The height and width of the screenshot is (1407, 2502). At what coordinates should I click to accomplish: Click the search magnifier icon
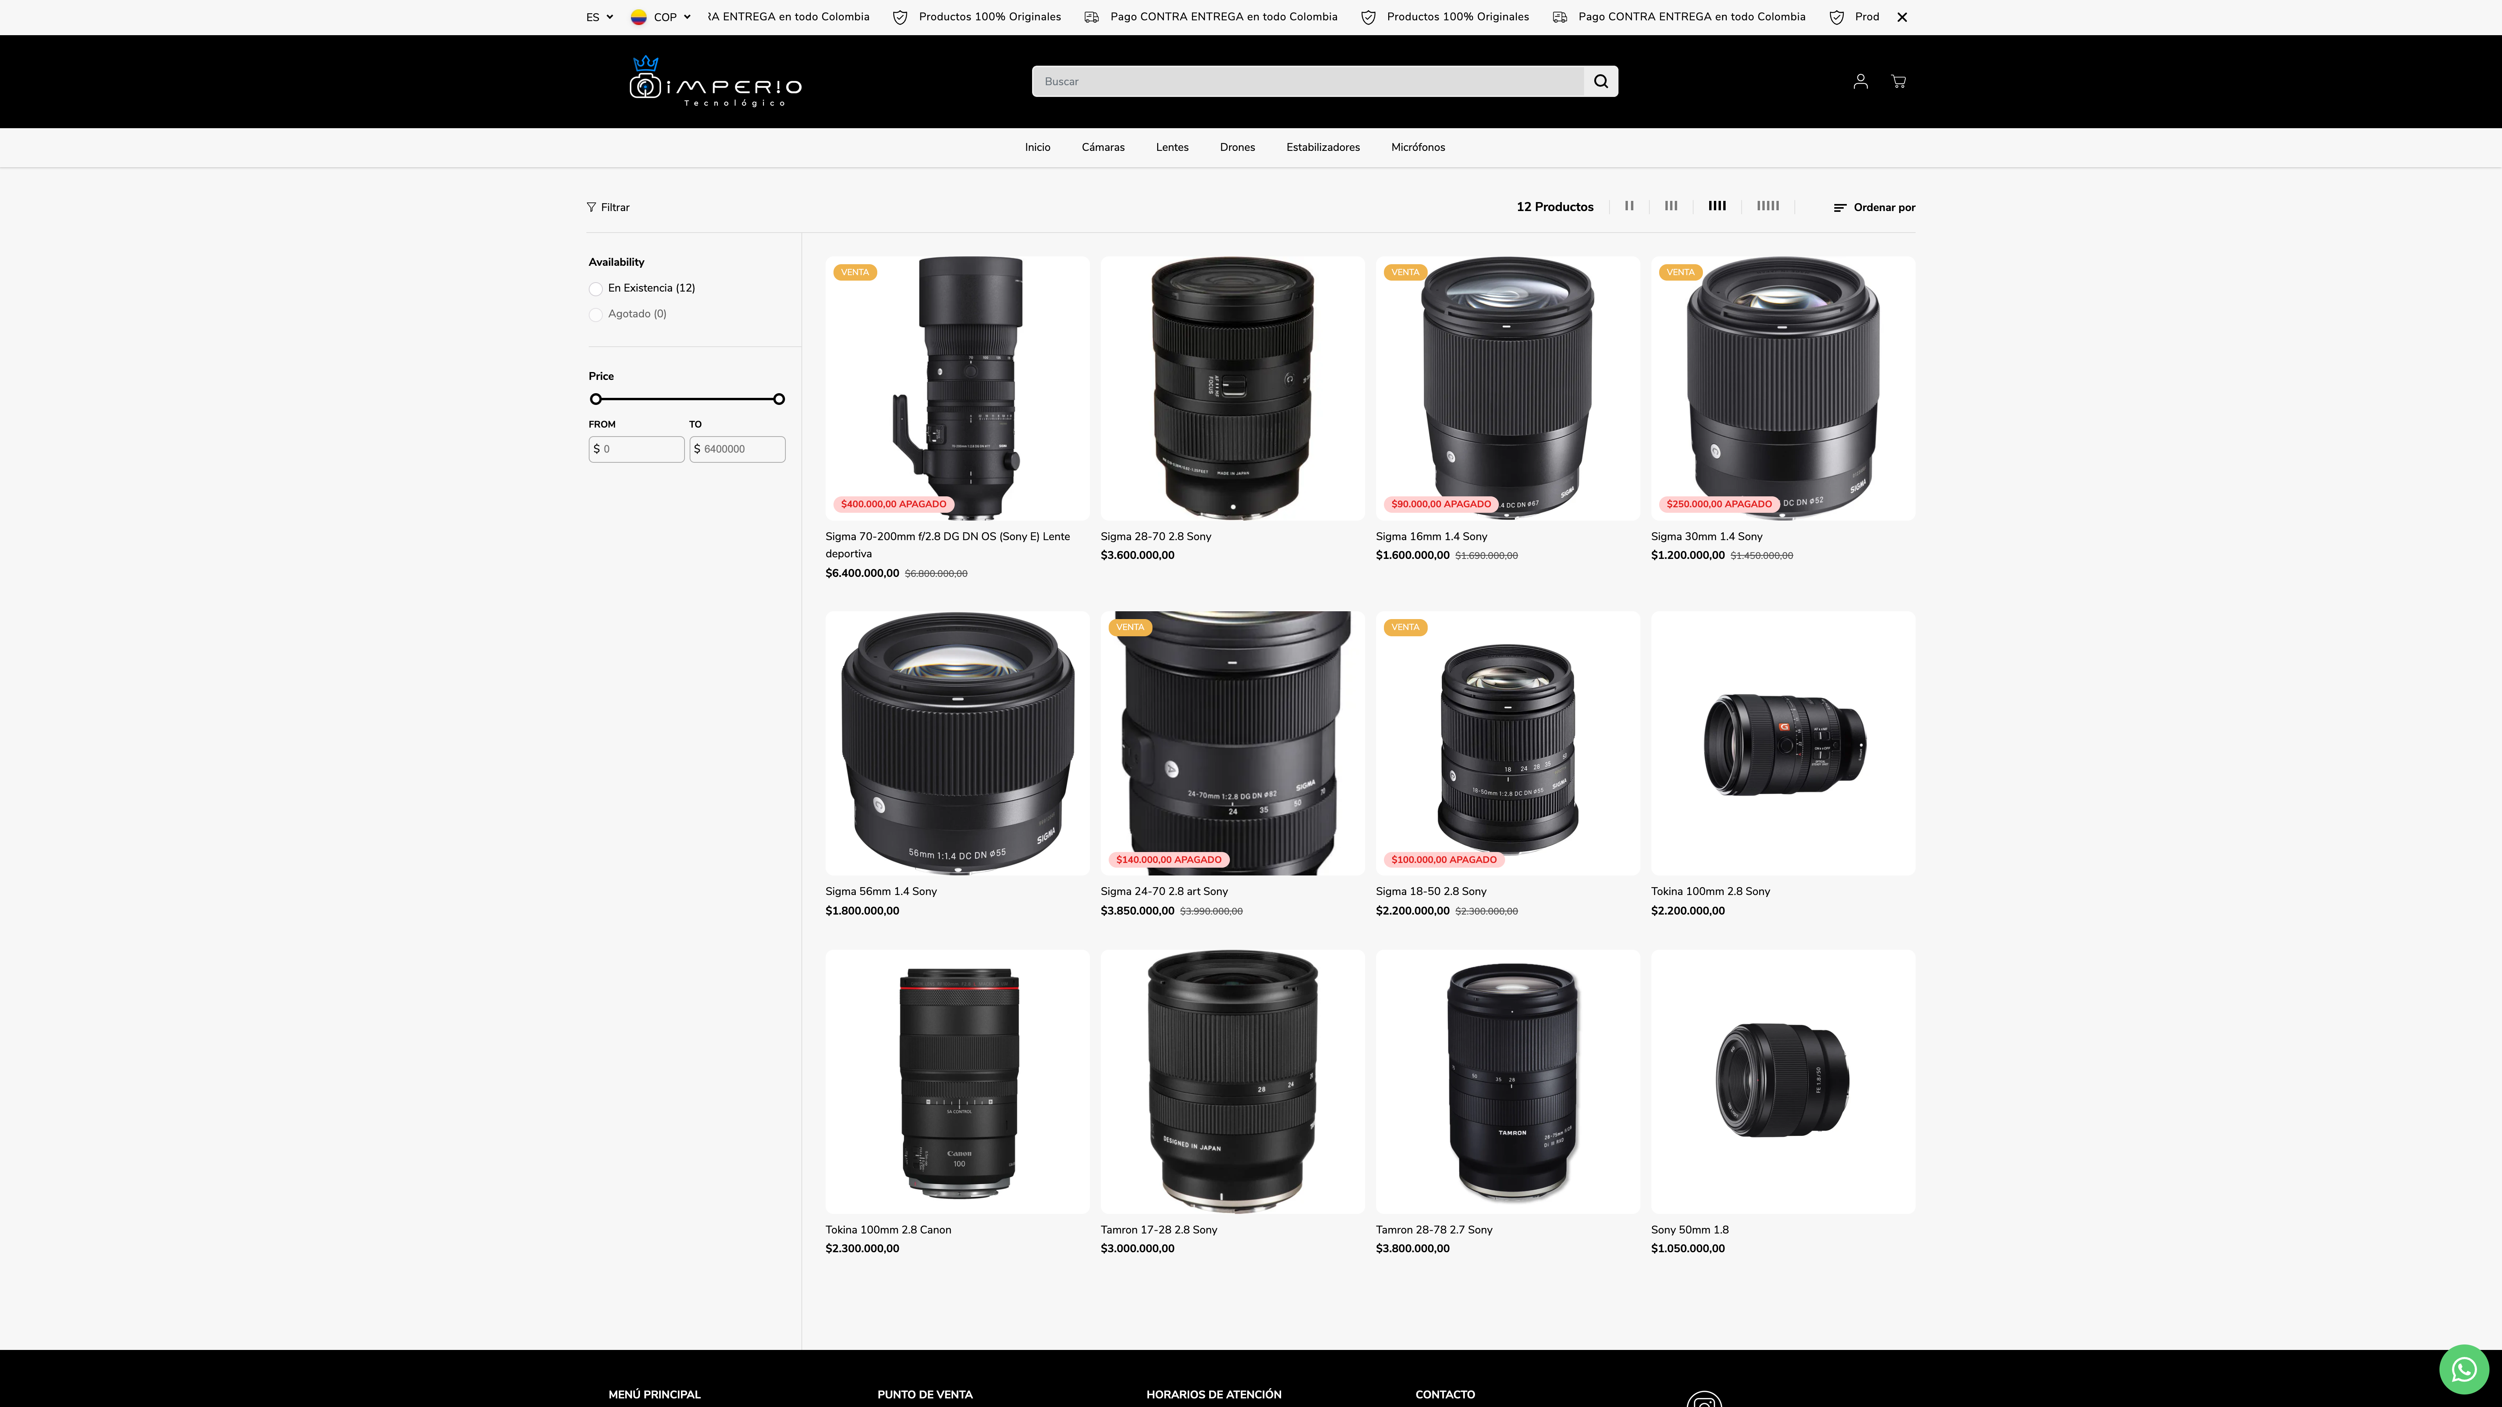[1600, 82]
